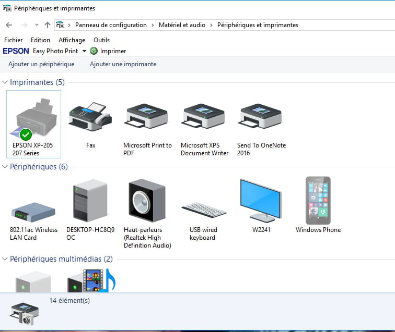Click the Périphériques multimédias (2) heading text
The width and height of the screenshot is (395, 332).
(61, 259)
